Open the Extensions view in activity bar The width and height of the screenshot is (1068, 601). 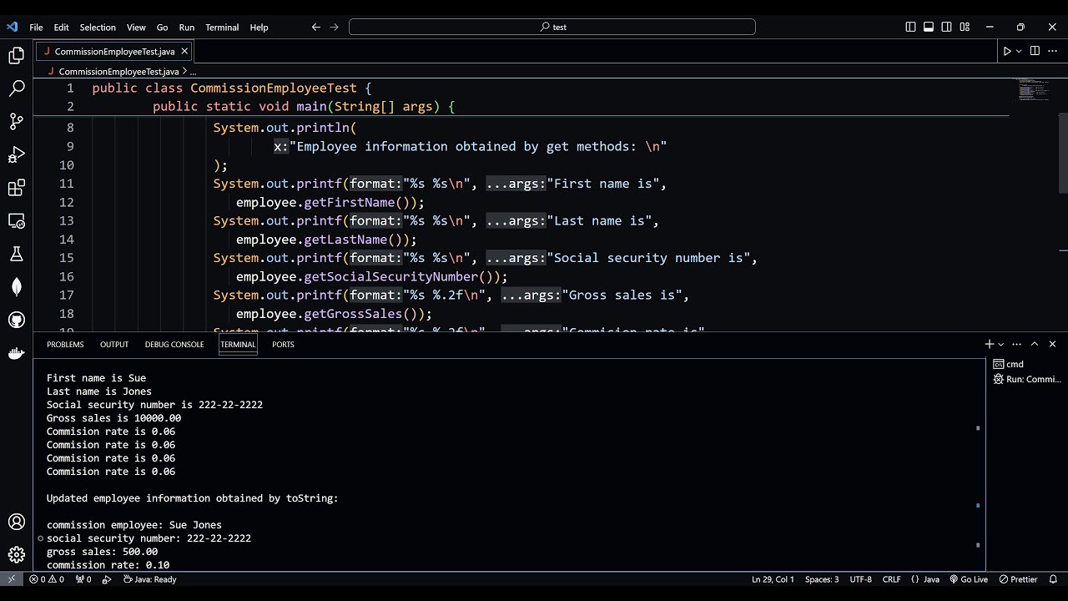[17, 188]
